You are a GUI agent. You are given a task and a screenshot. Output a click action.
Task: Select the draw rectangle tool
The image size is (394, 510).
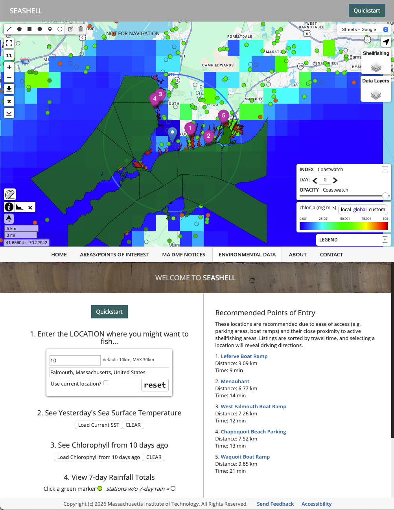[29, 29]
